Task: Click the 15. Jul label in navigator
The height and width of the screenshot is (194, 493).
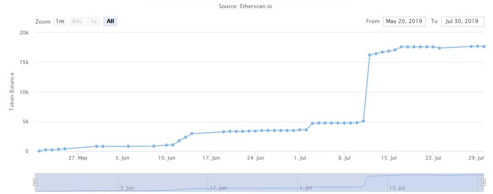Action: click(397, 188)
